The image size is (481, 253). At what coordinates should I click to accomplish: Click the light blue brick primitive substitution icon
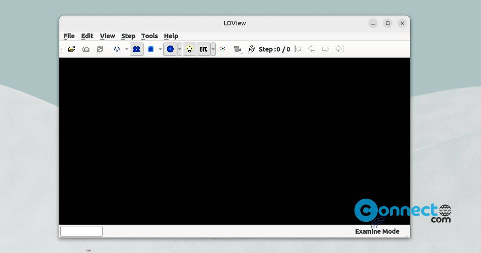[x=150, y=49]
